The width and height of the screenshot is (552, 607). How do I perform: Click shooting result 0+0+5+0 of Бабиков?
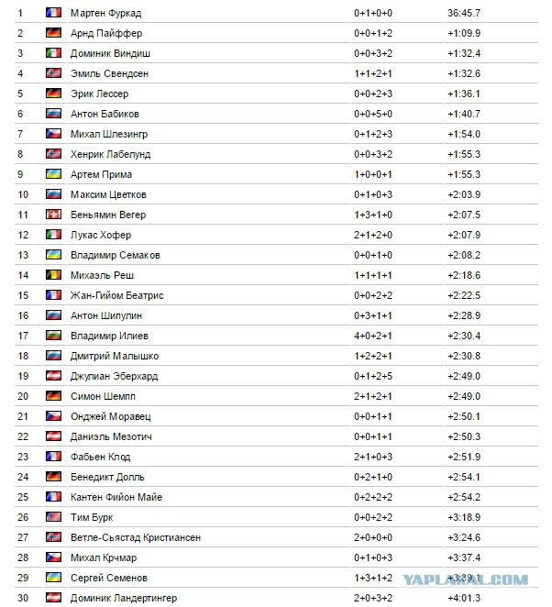pyautogui.click(x=373, y=114)
